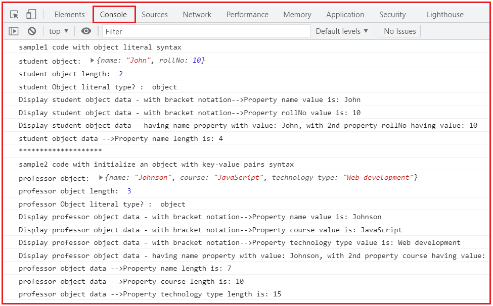Create a live expression via eye icon
The width and height of the screenshot is (493, 306).
pyautogui.click(x=86, y=31)
